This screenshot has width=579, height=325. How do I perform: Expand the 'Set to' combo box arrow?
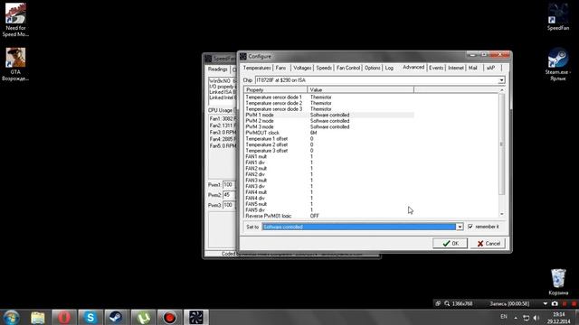click(x=460, y=227)
